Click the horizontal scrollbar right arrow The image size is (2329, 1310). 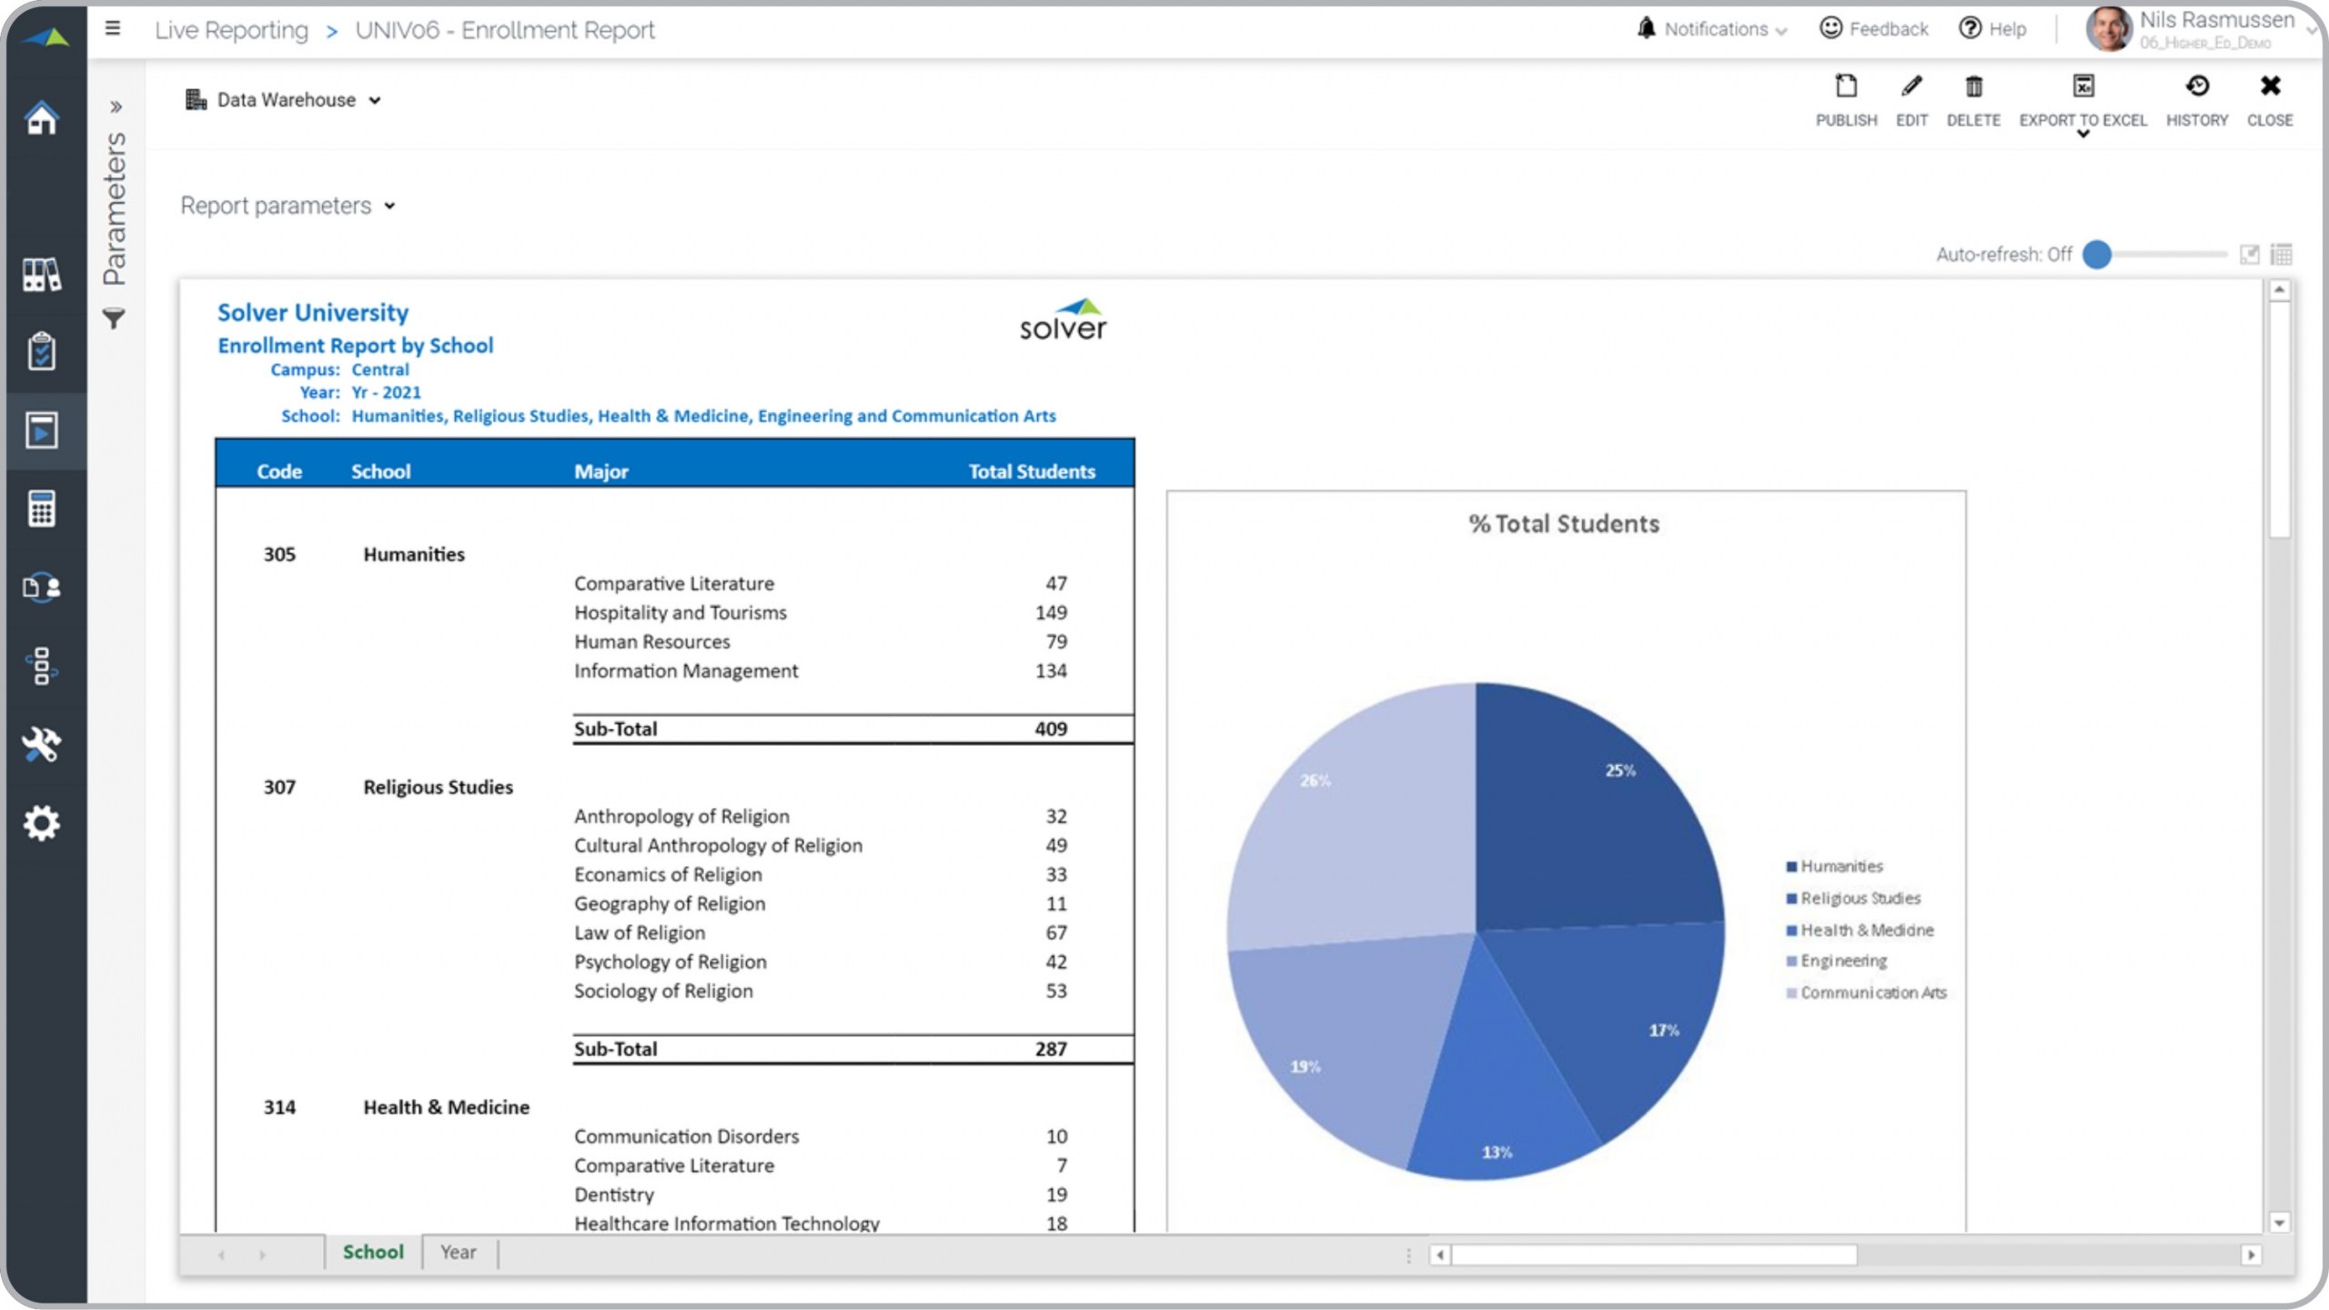[2251, 1255]
